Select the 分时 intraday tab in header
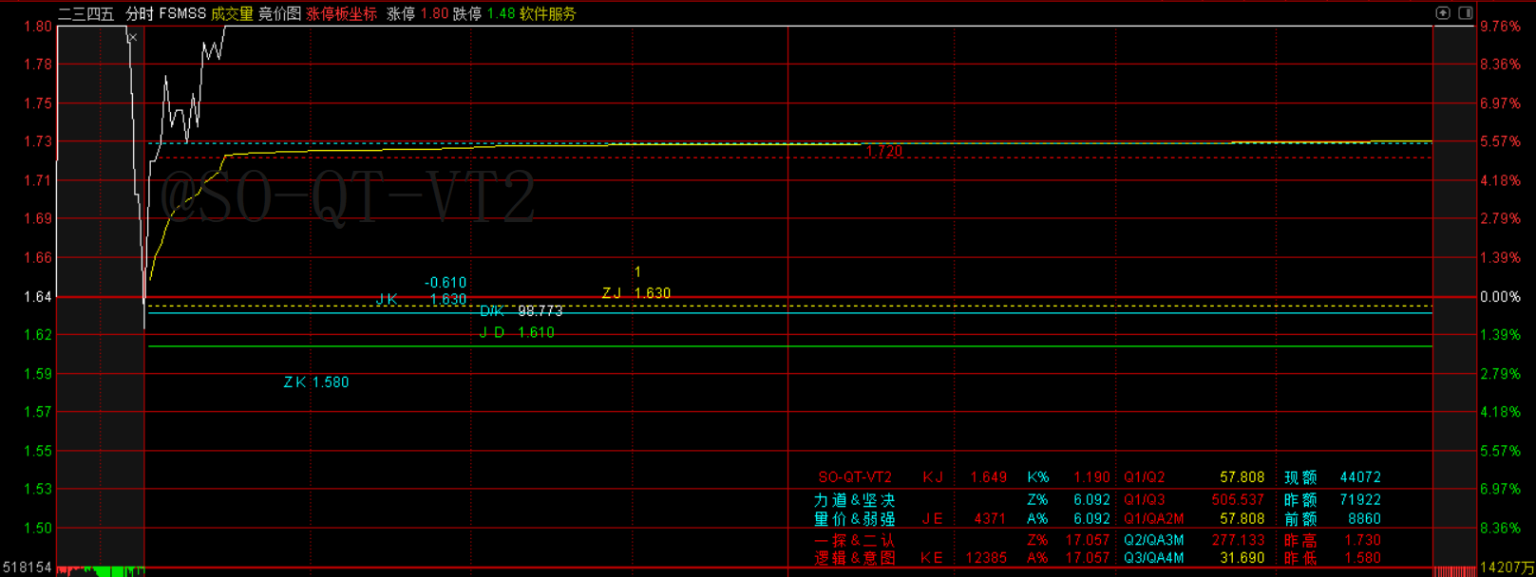This screenshot has width=1536, height=577. [140, 14]
